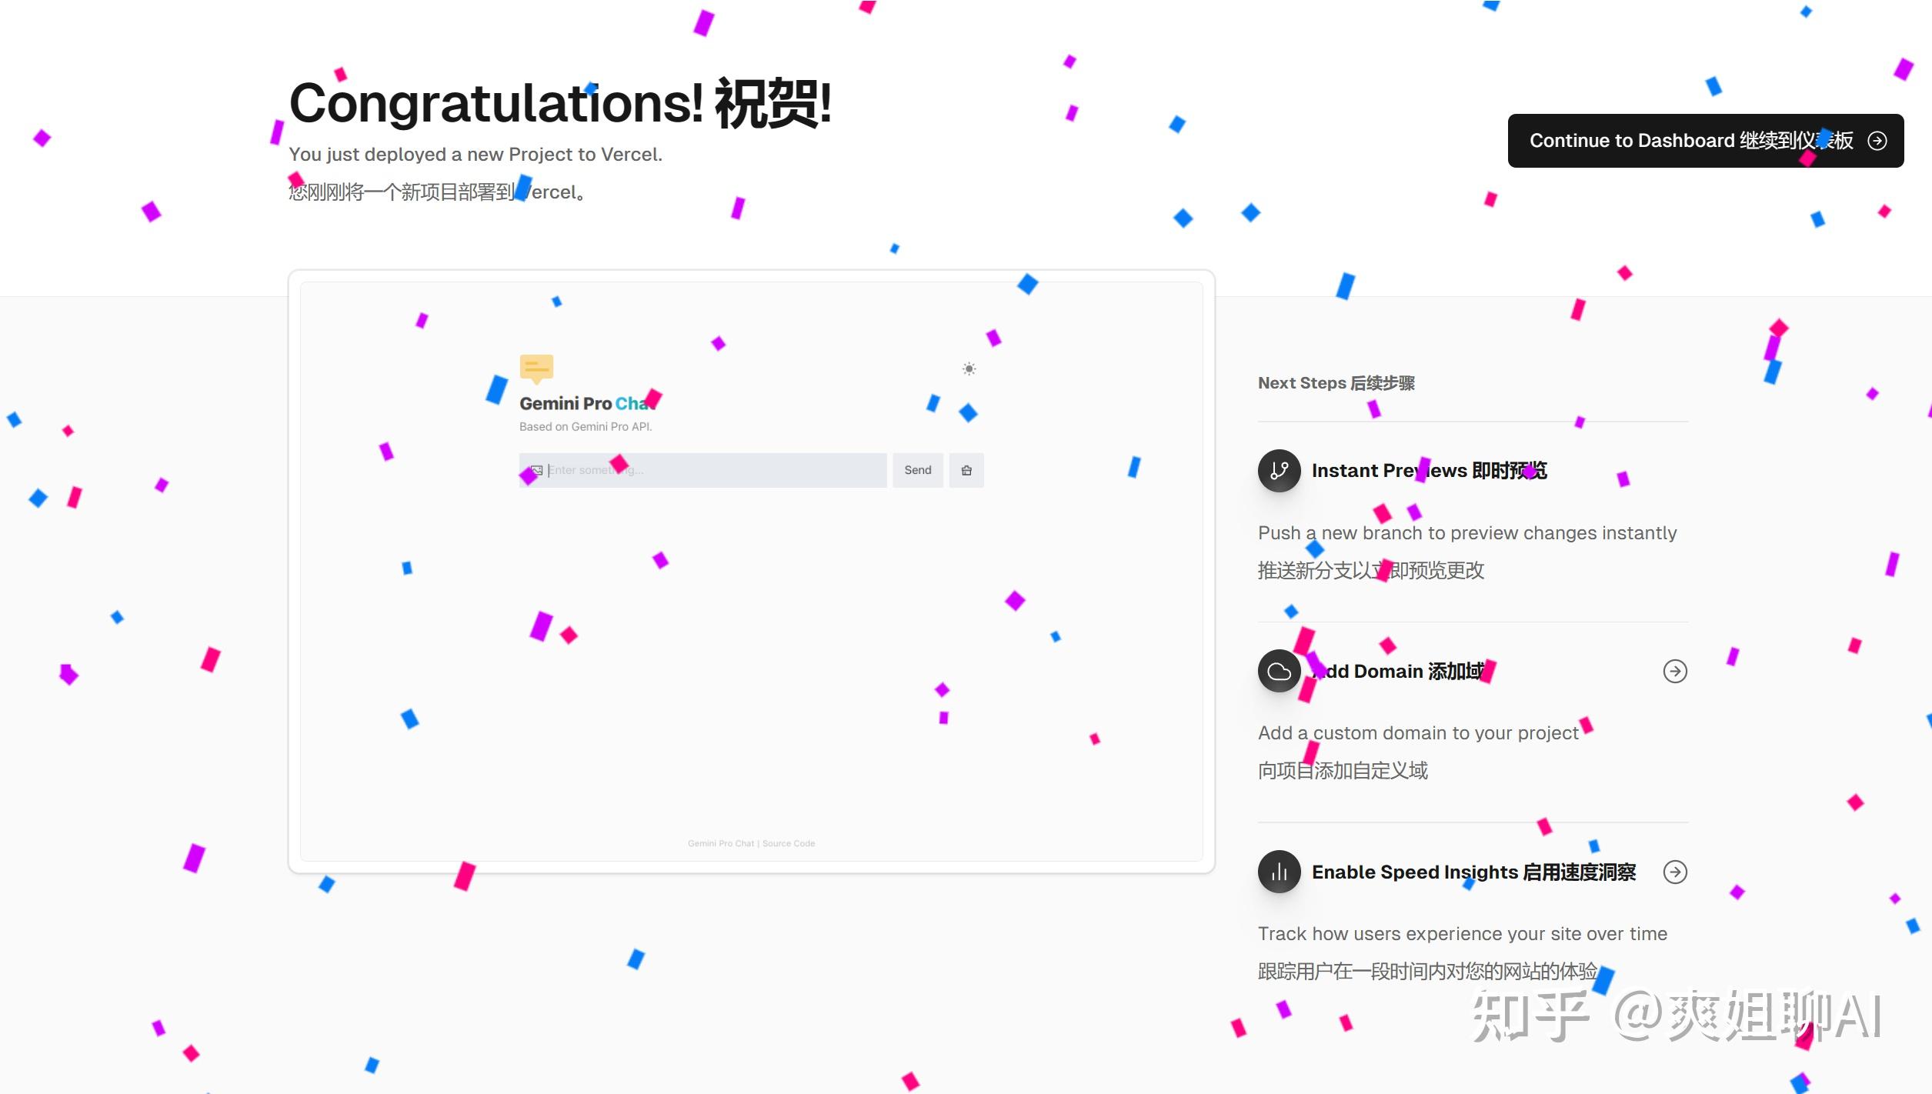Open the Enable Speed Insights arrow
The image size is (1932, 1094).
[1675, 872]
